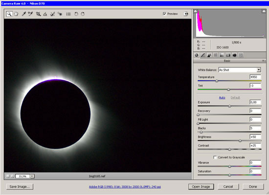Open the preferences list icon

[68, 14]
